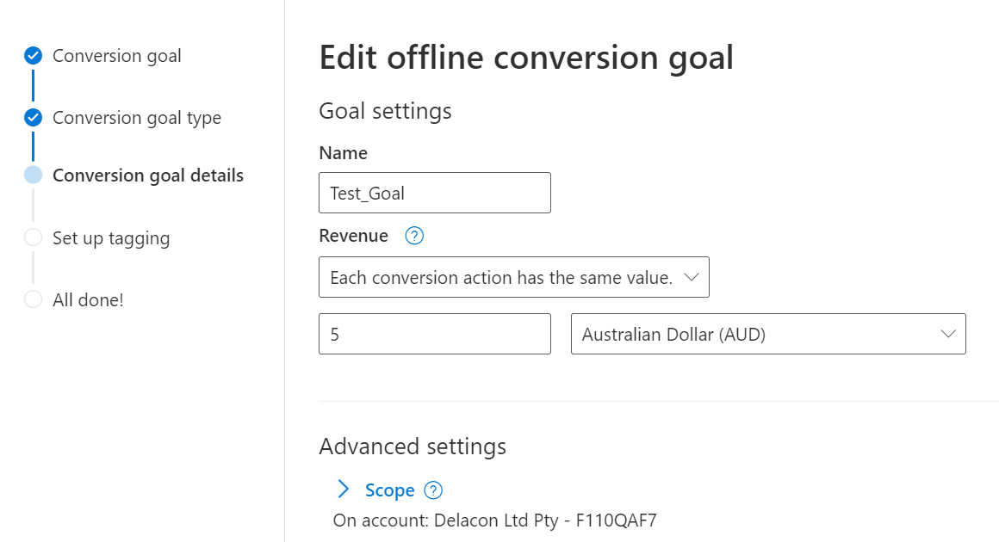The width and height of the screenshot is (999, 542).
Task: Click the Conversion goal type checkmark icon
Action: click(33, 118)
